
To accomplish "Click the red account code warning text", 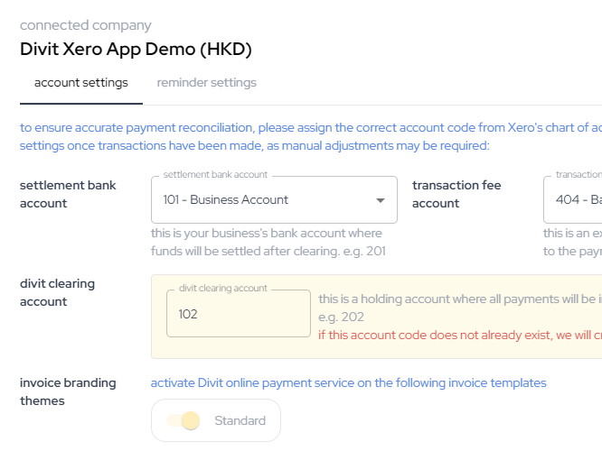I will (x=460, y=336).
